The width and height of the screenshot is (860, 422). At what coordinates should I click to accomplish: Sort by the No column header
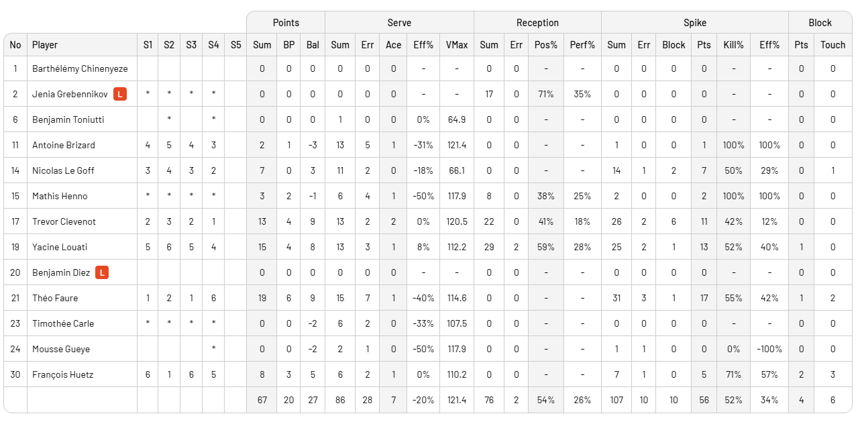point(15,45)
